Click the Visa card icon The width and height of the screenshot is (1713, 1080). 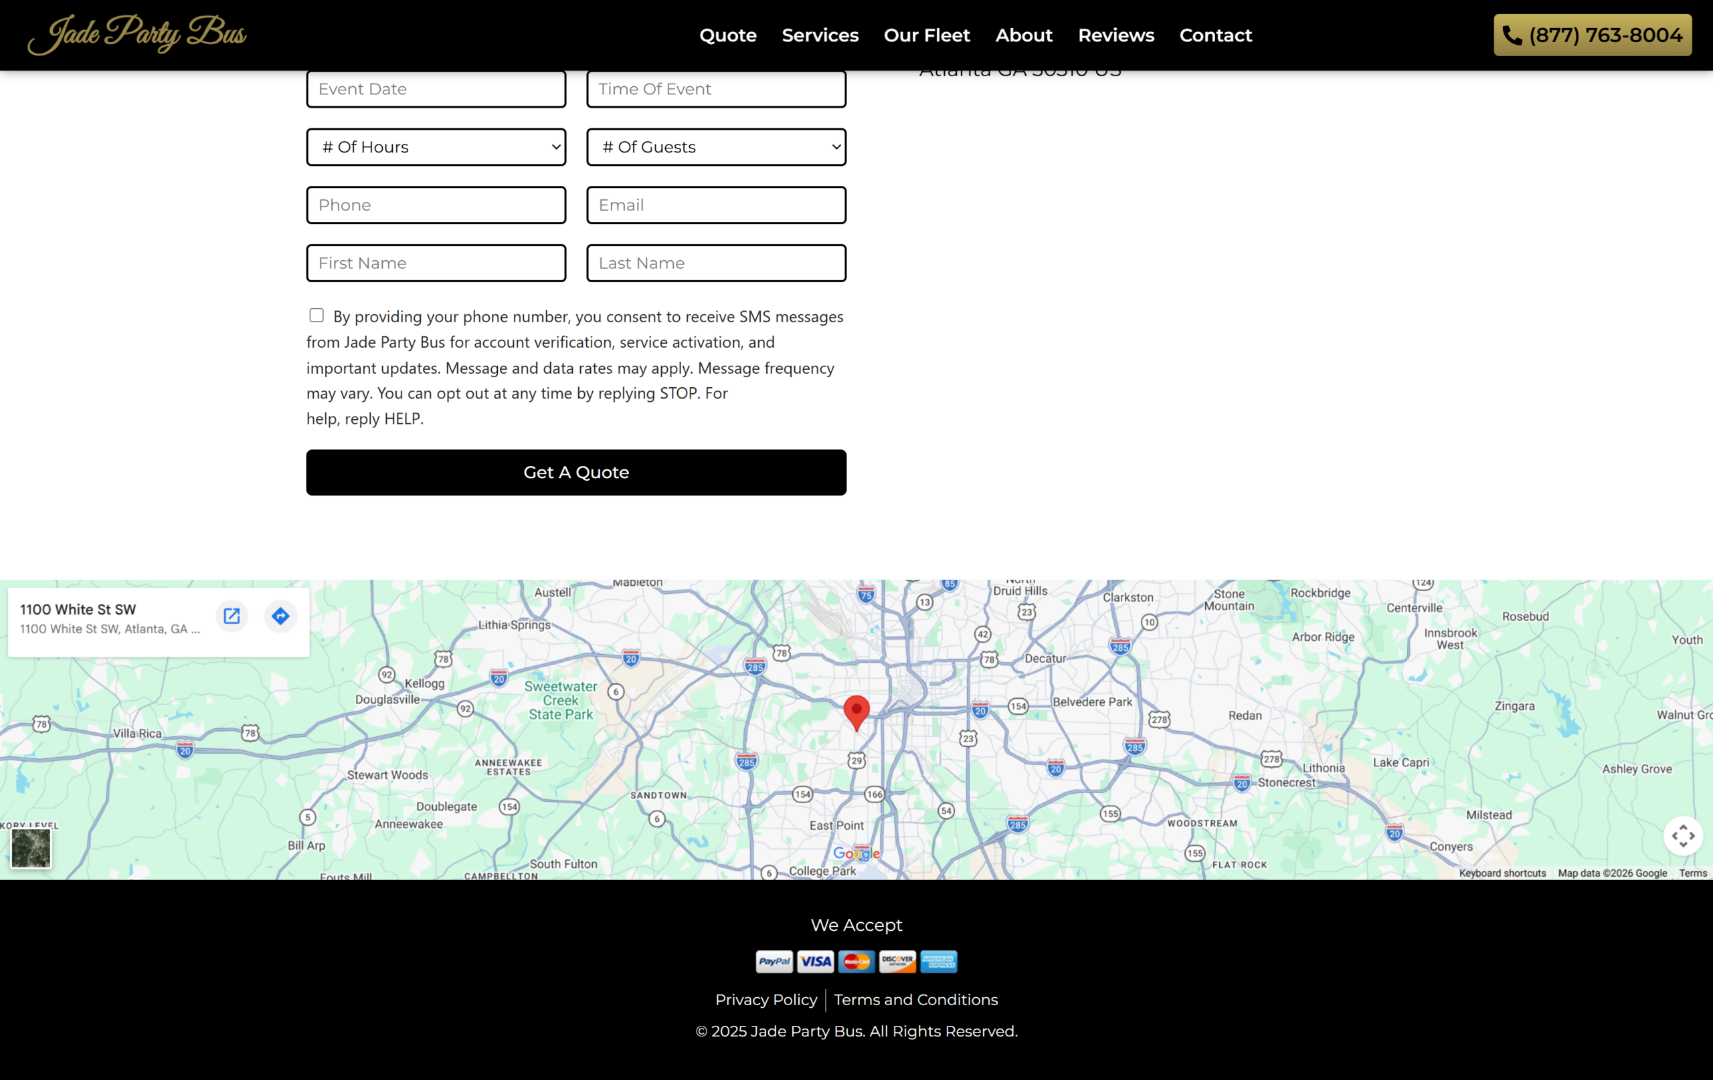click(x=815, y=961)
